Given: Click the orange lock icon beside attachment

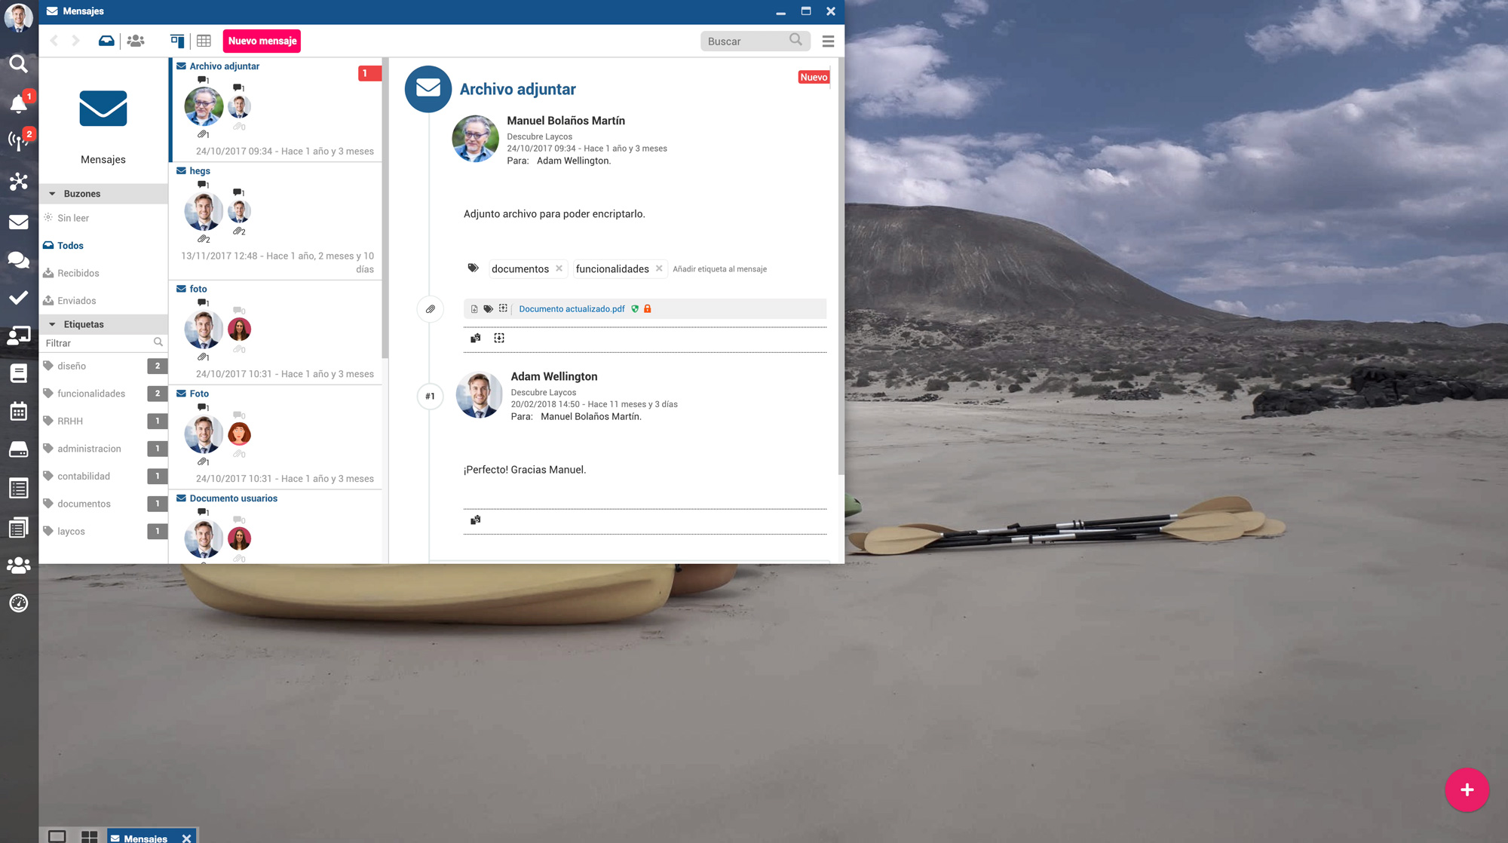Looking at the screenshot, I should (x=647, y=309).
